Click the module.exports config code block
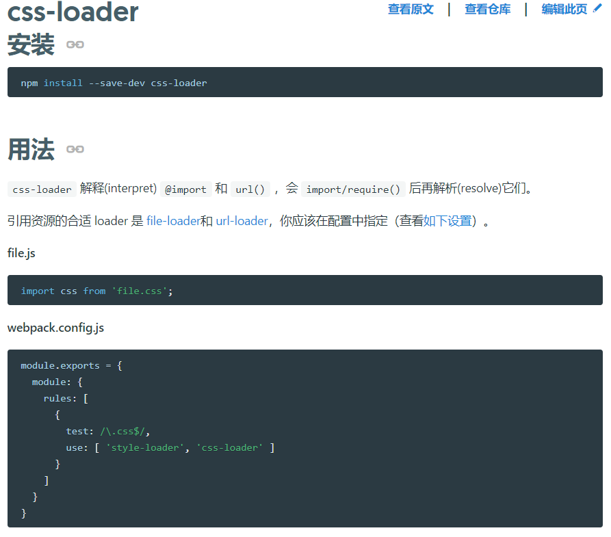 pyautogui.click(x=304, y=438)
